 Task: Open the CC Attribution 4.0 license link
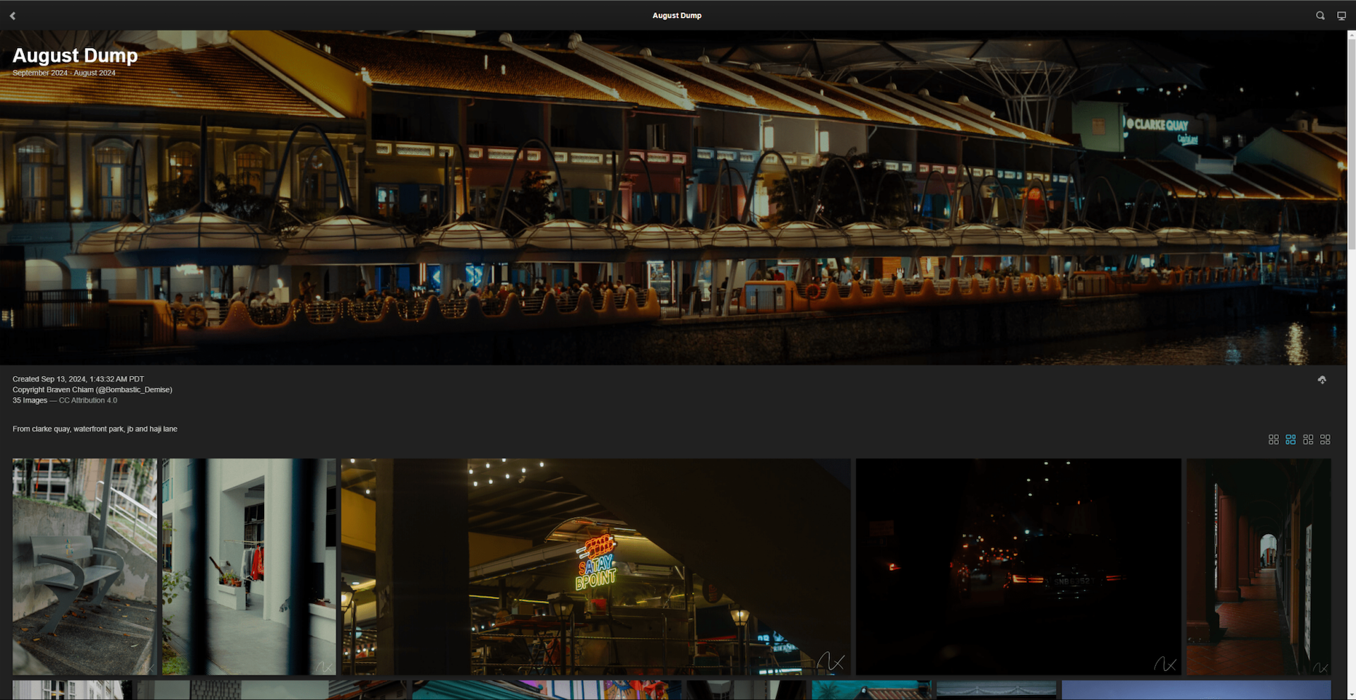tap(88, 401)
